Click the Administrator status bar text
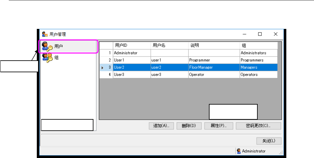This screenshot has width=314, height=158. (254, 151)
